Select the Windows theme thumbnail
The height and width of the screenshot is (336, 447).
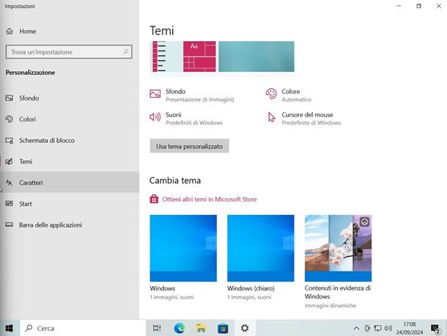coord(183,248)
